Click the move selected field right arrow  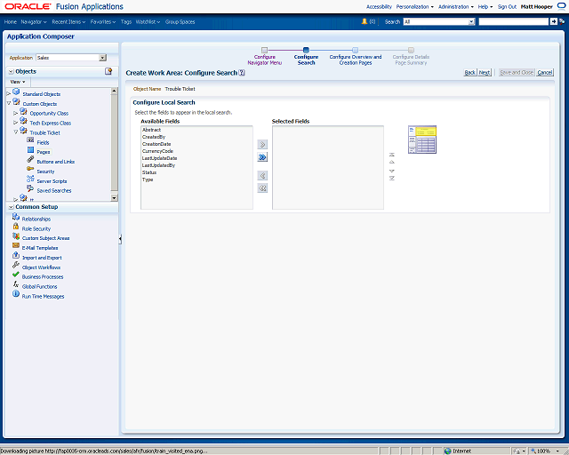262,145
